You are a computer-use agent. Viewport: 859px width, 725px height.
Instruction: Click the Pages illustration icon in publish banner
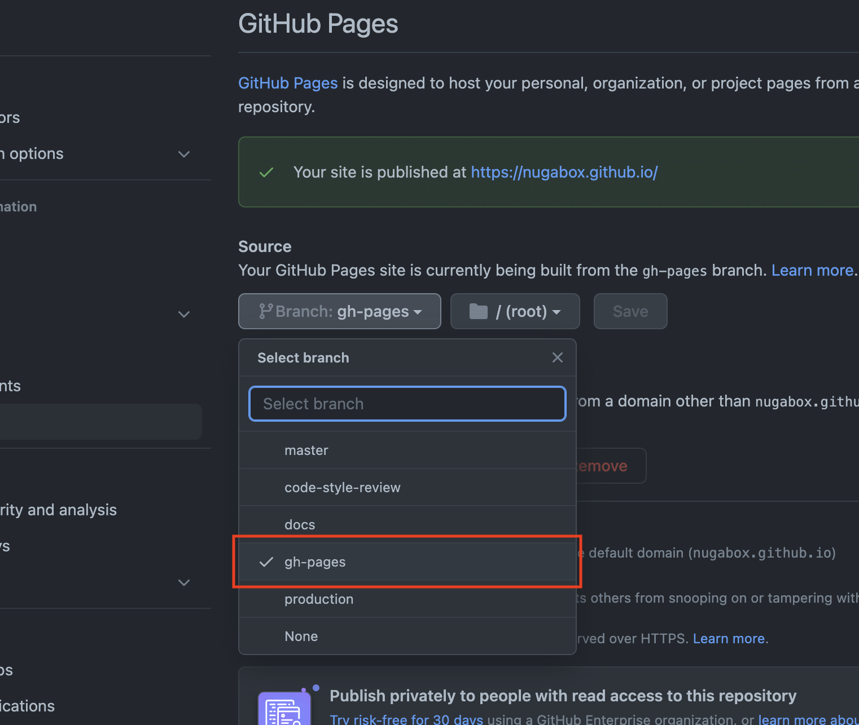[x=284, y=708]
